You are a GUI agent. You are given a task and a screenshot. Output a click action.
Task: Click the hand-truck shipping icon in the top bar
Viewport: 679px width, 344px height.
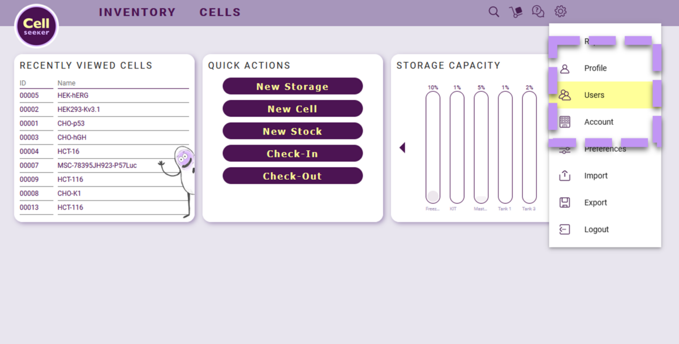click(x=515, y=11)
